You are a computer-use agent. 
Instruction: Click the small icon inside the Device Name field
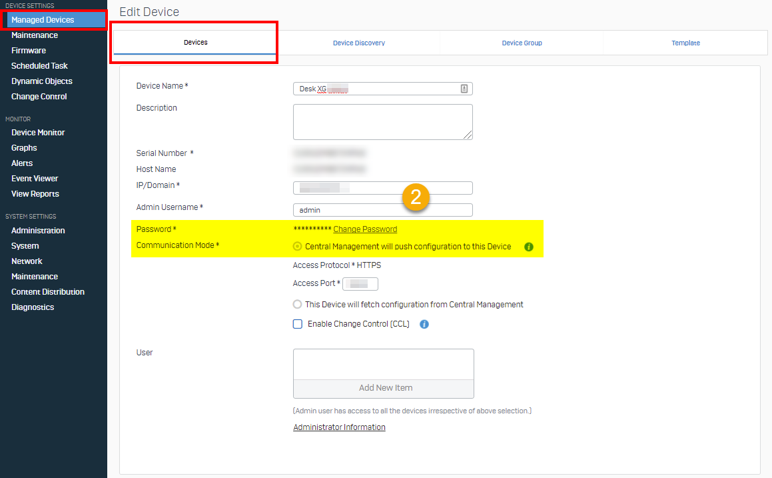coord(464,88)
